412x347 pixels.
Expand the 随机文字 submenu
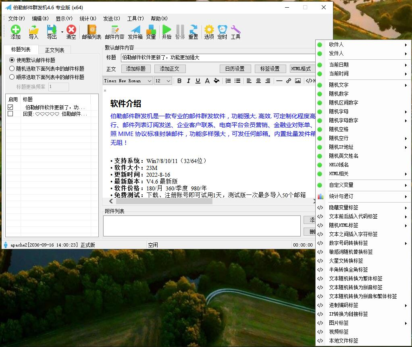click(x=363, y=85)
